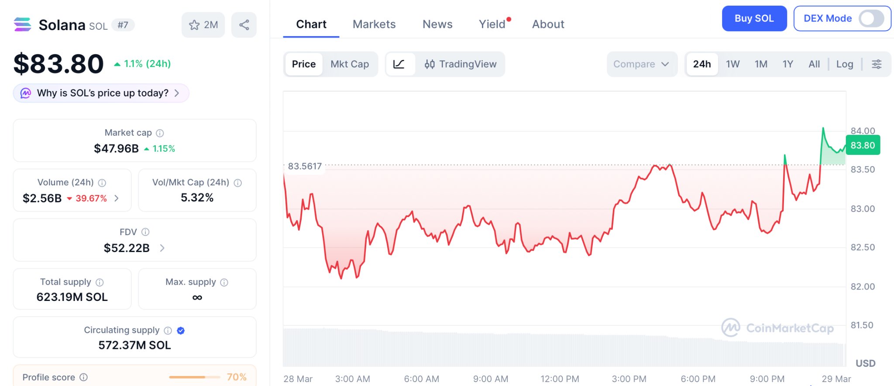This screenshot has height=386, width=894.
Task: Click the FDV info icon
Action: click(x=145, y=232)
